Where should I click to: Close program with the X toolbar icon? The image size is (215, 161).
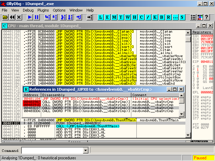click(19, 17)
